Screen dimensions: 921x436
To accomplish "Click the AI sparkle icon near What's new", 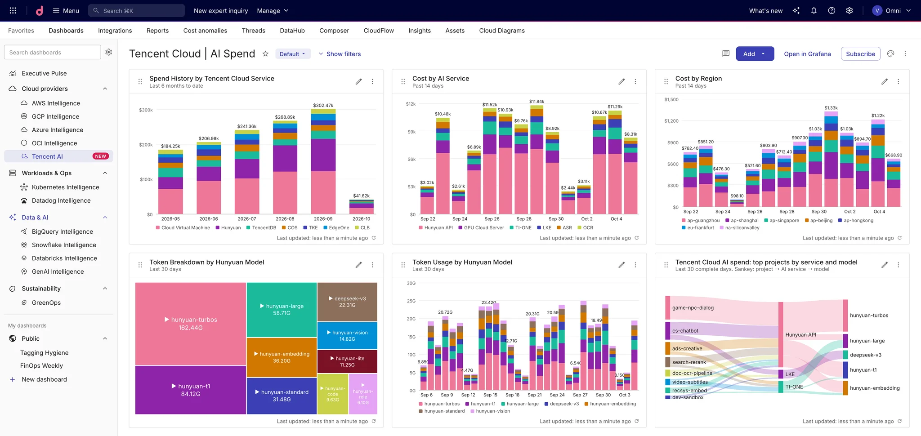I will pyautogui.click(x=796, y=10).
